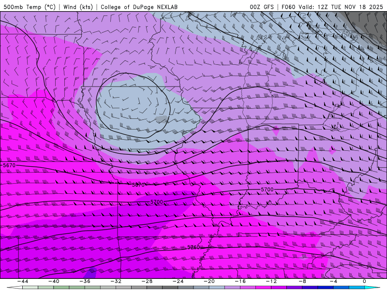Click the "F060" forecast hour text

288,7
